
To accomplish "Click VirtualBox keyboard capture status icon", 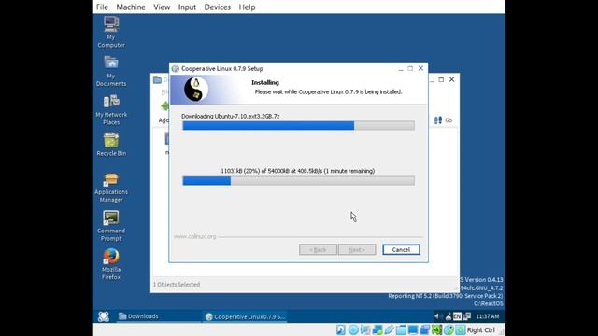I will coord(461,329).
